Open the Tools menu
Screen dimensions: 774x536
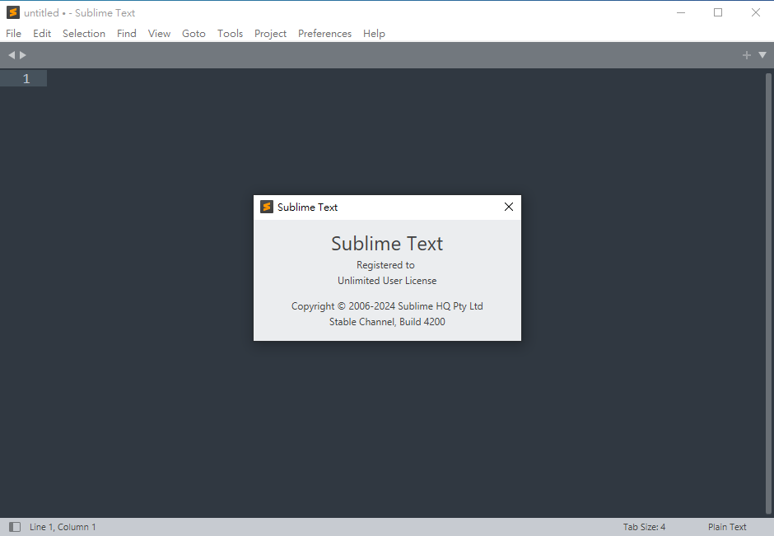tap(230, 34)
